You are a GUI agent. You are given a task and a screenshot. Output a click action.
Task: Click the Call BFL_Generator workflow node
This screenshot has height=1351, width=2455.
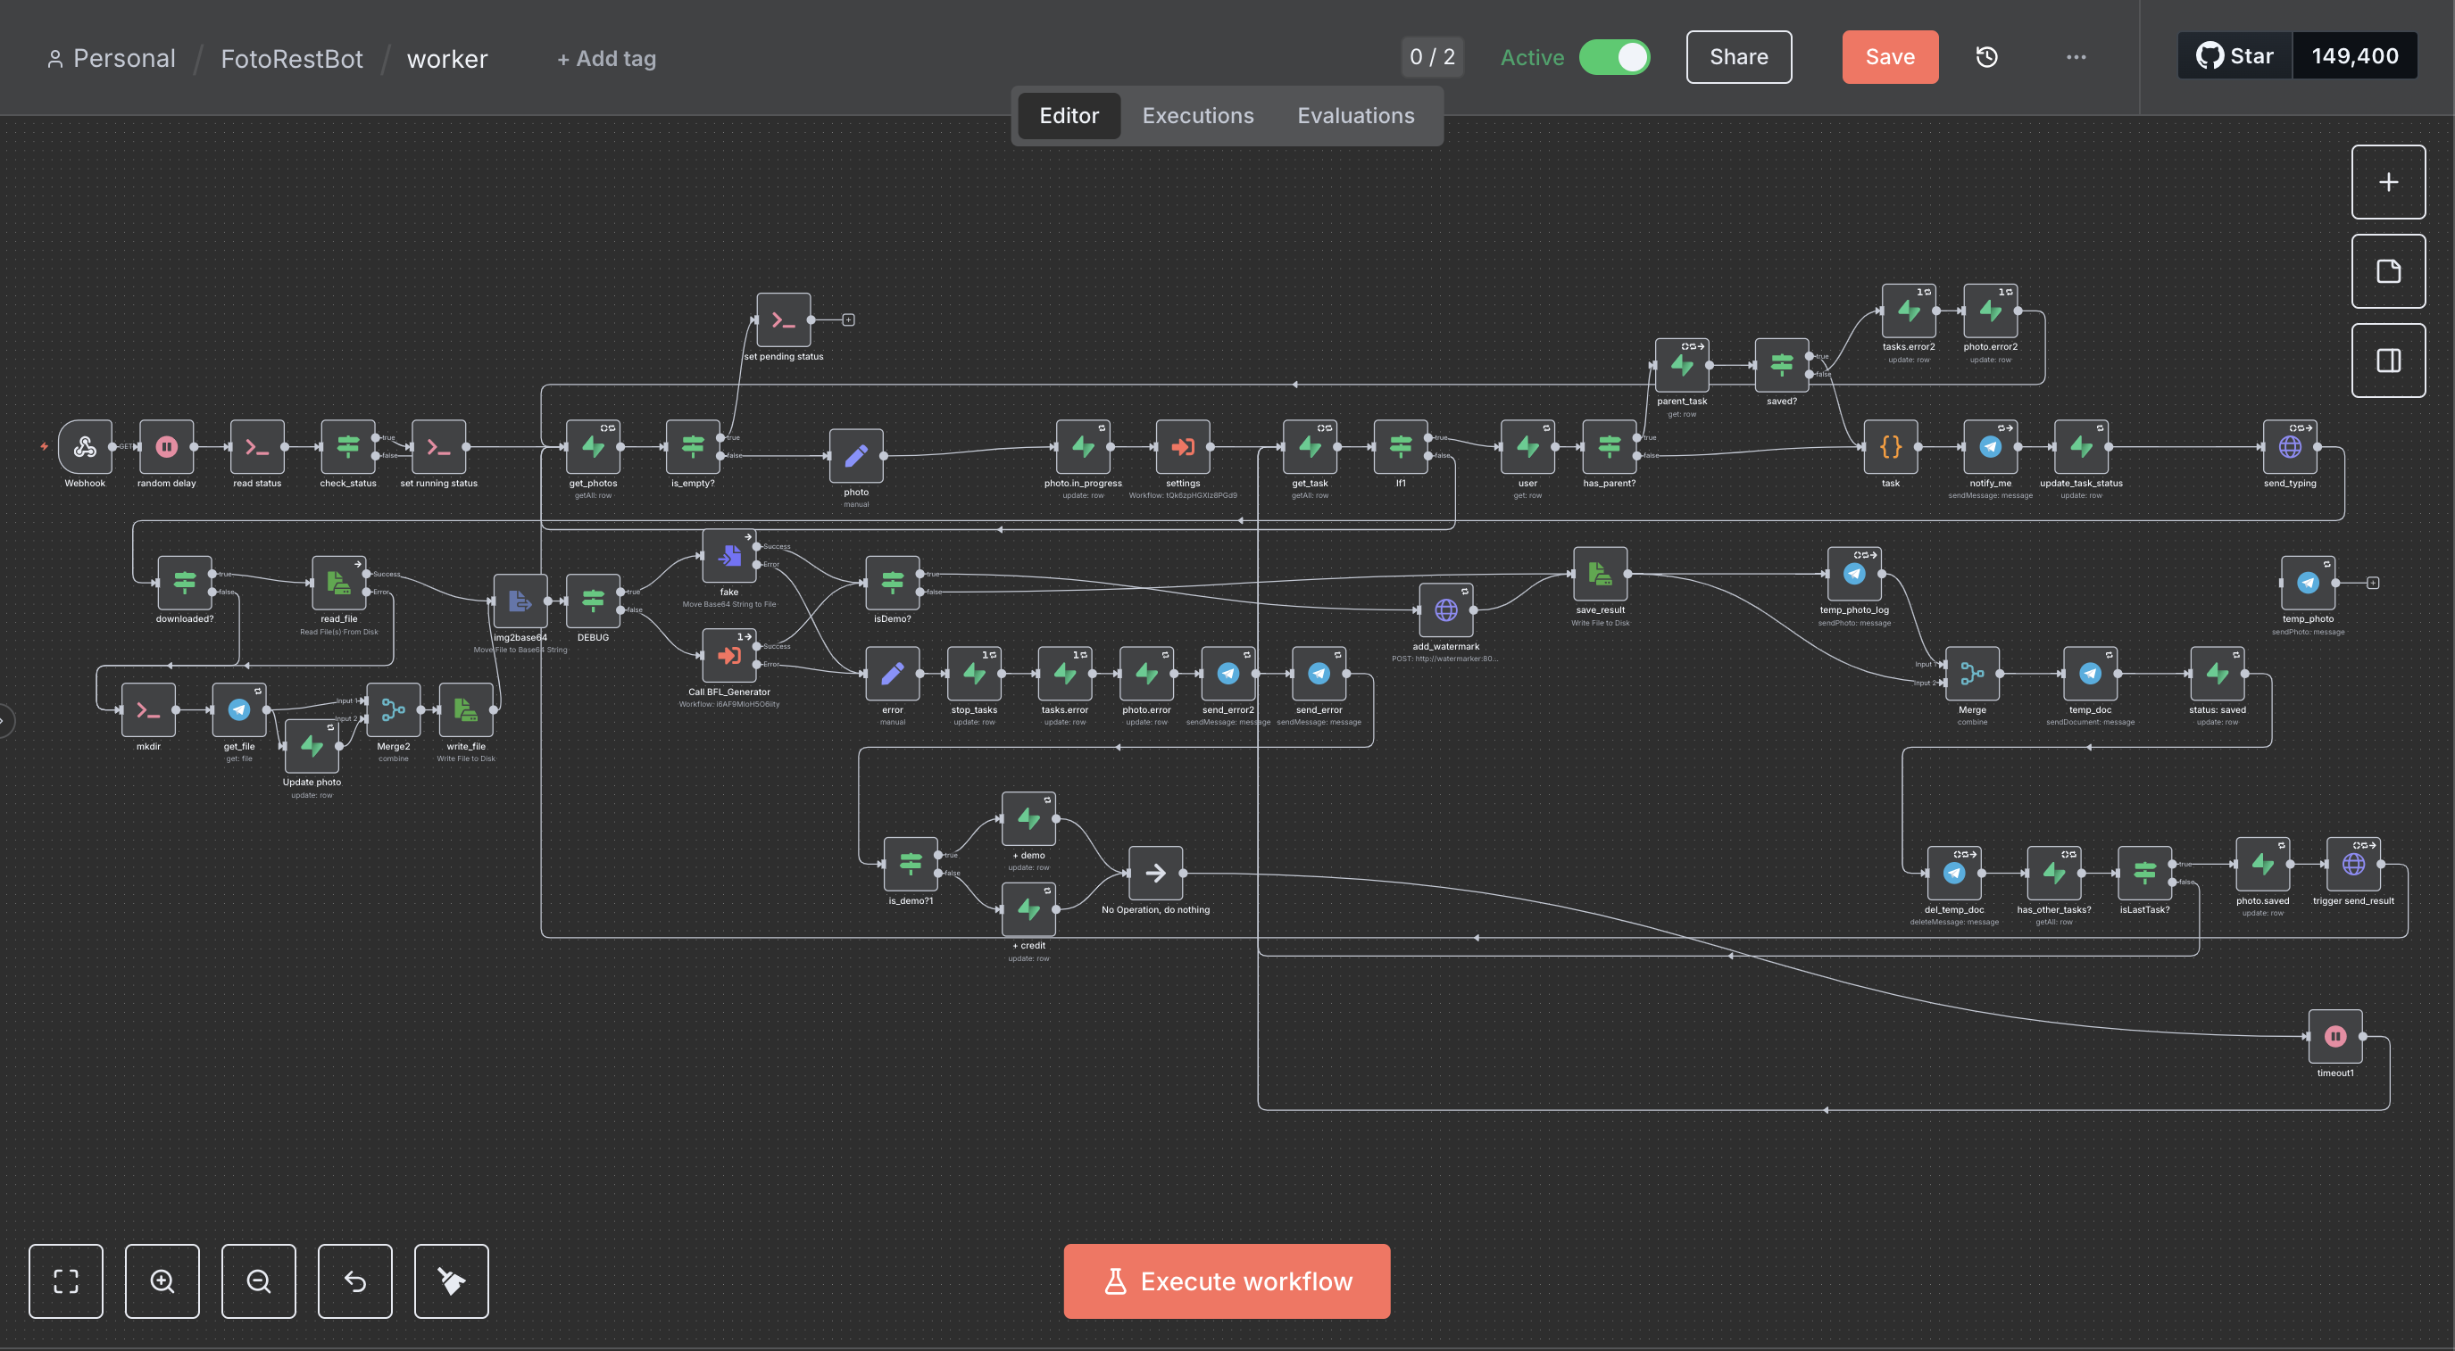coord(729,656)
